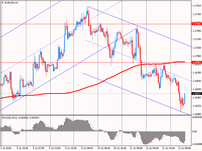202x151 pixels.
Task: Select the red 1.16952 price label
Action: click(197, 62)
